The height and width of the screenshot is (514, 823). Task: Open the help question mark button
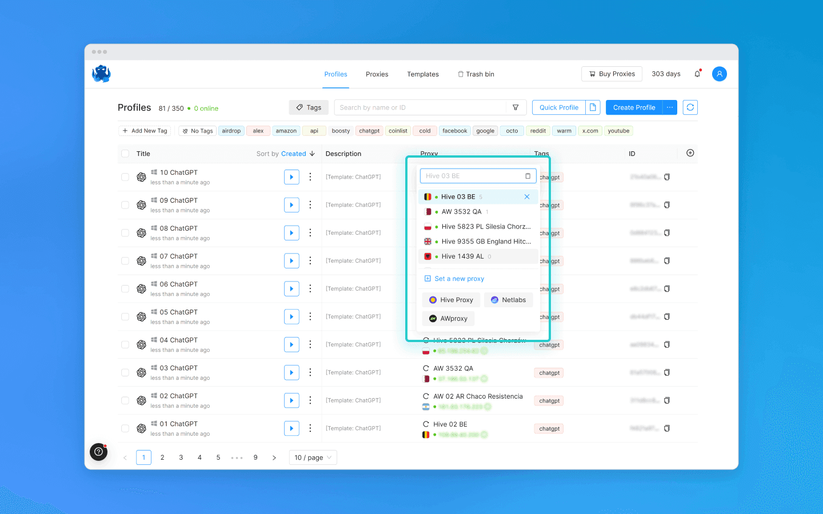tap(98, 452)
